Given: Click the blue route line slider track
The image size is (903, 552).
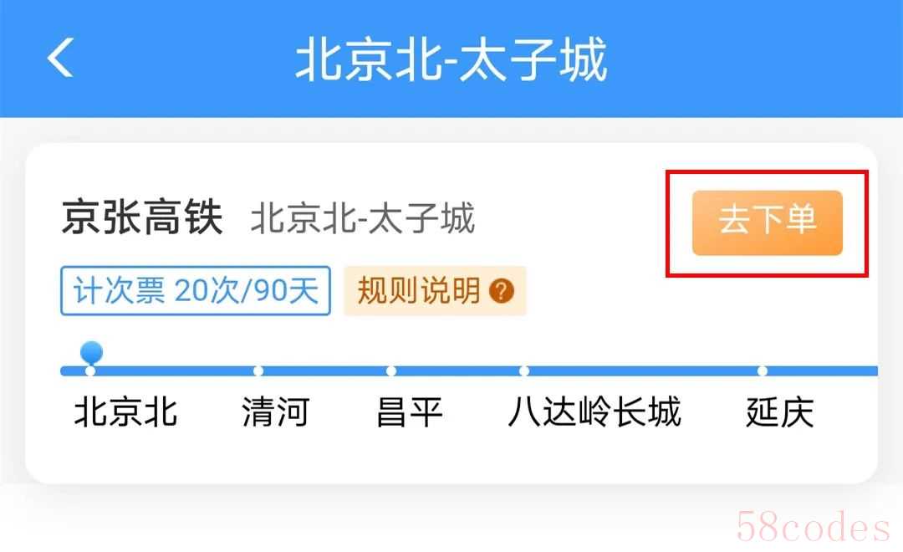Looking at the screenshot, I should pyautogui.click(x=469, y=371).
